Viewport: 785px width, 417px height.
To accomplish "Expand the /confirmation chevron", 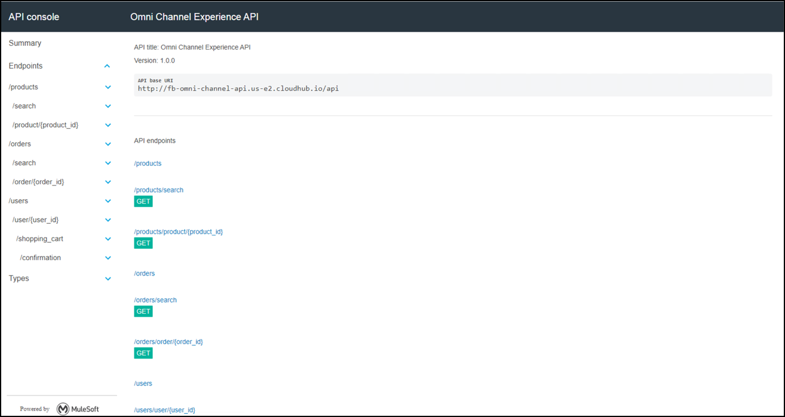I will pyautogui.click(x=108, y=258).
